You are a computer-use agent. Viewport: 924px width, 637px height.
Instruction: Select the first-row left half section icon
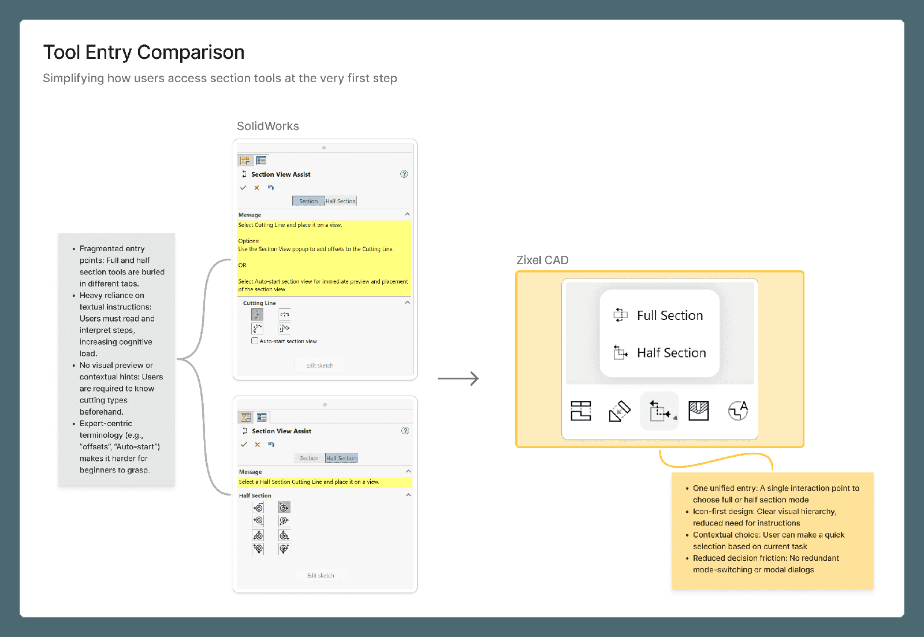coord(258,507)
